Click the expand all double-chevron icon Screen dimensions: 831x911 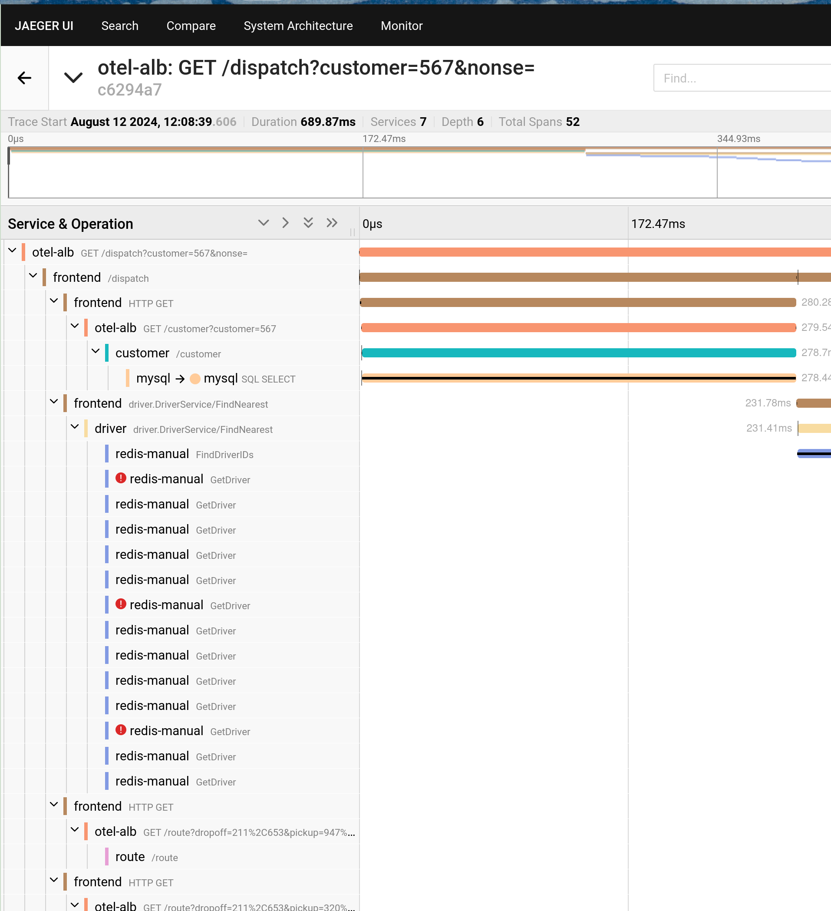308,223
